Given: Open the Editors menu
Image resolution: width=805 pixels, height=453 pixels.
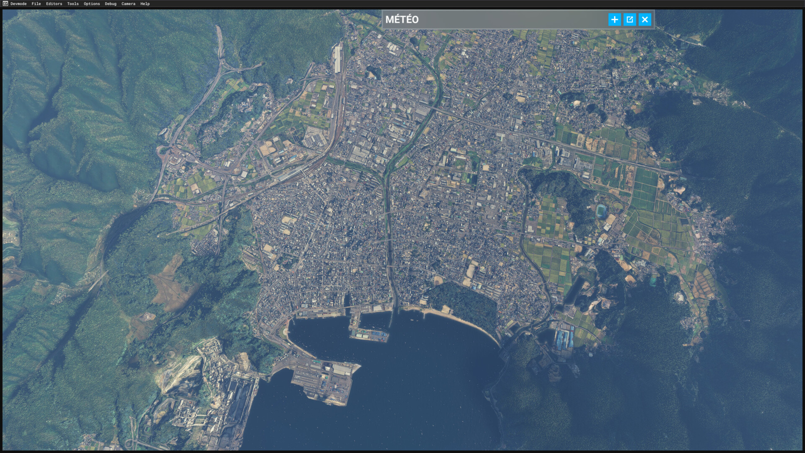Looking at the screenshot, I should point(54,4).
